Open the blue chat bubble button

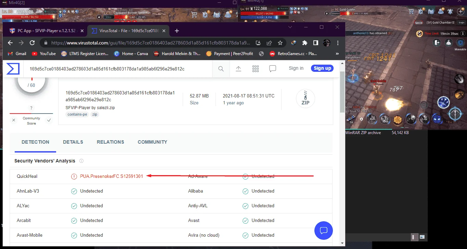click(324, 230)
